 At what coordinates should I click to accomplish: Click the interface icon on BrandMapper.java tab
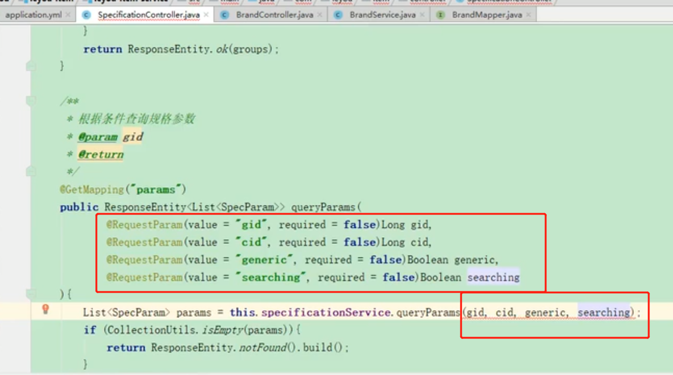[441, 15]
